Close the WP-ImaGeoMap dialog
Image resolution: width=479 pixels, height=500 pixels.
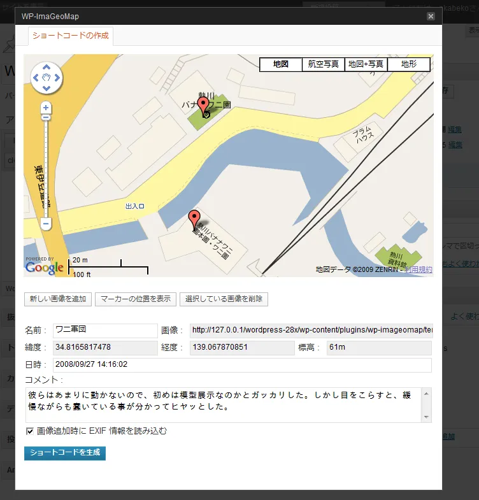click(431, 17)
